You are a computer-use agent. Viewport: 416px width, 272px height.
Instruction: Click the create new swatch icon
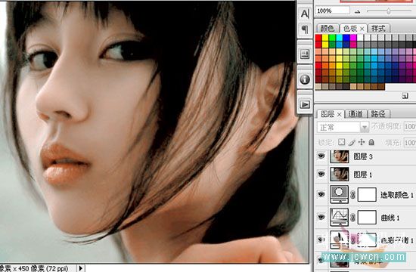405,96
